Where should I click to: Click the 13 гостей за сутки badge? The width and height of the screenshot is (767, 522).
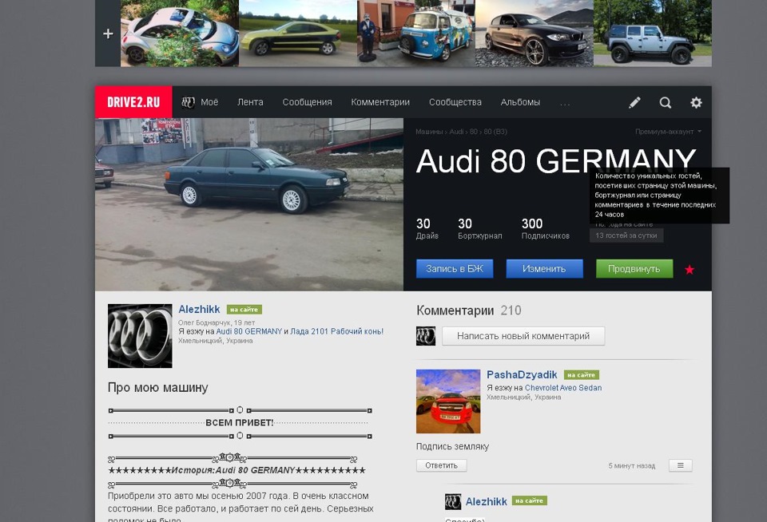pyautogui.click(x=626, y=235)
